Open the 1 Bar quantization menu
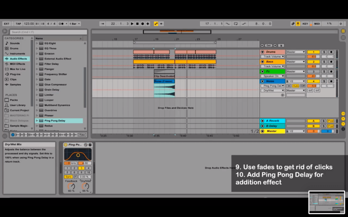Viewport: 348px width, 217px height. (x=74, y=24)
